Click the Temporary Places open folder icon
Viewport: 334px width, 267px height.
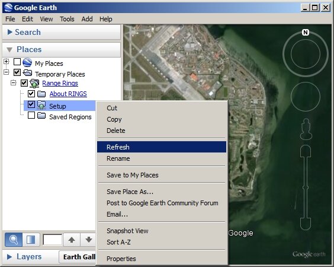click(x=27, y=73)
